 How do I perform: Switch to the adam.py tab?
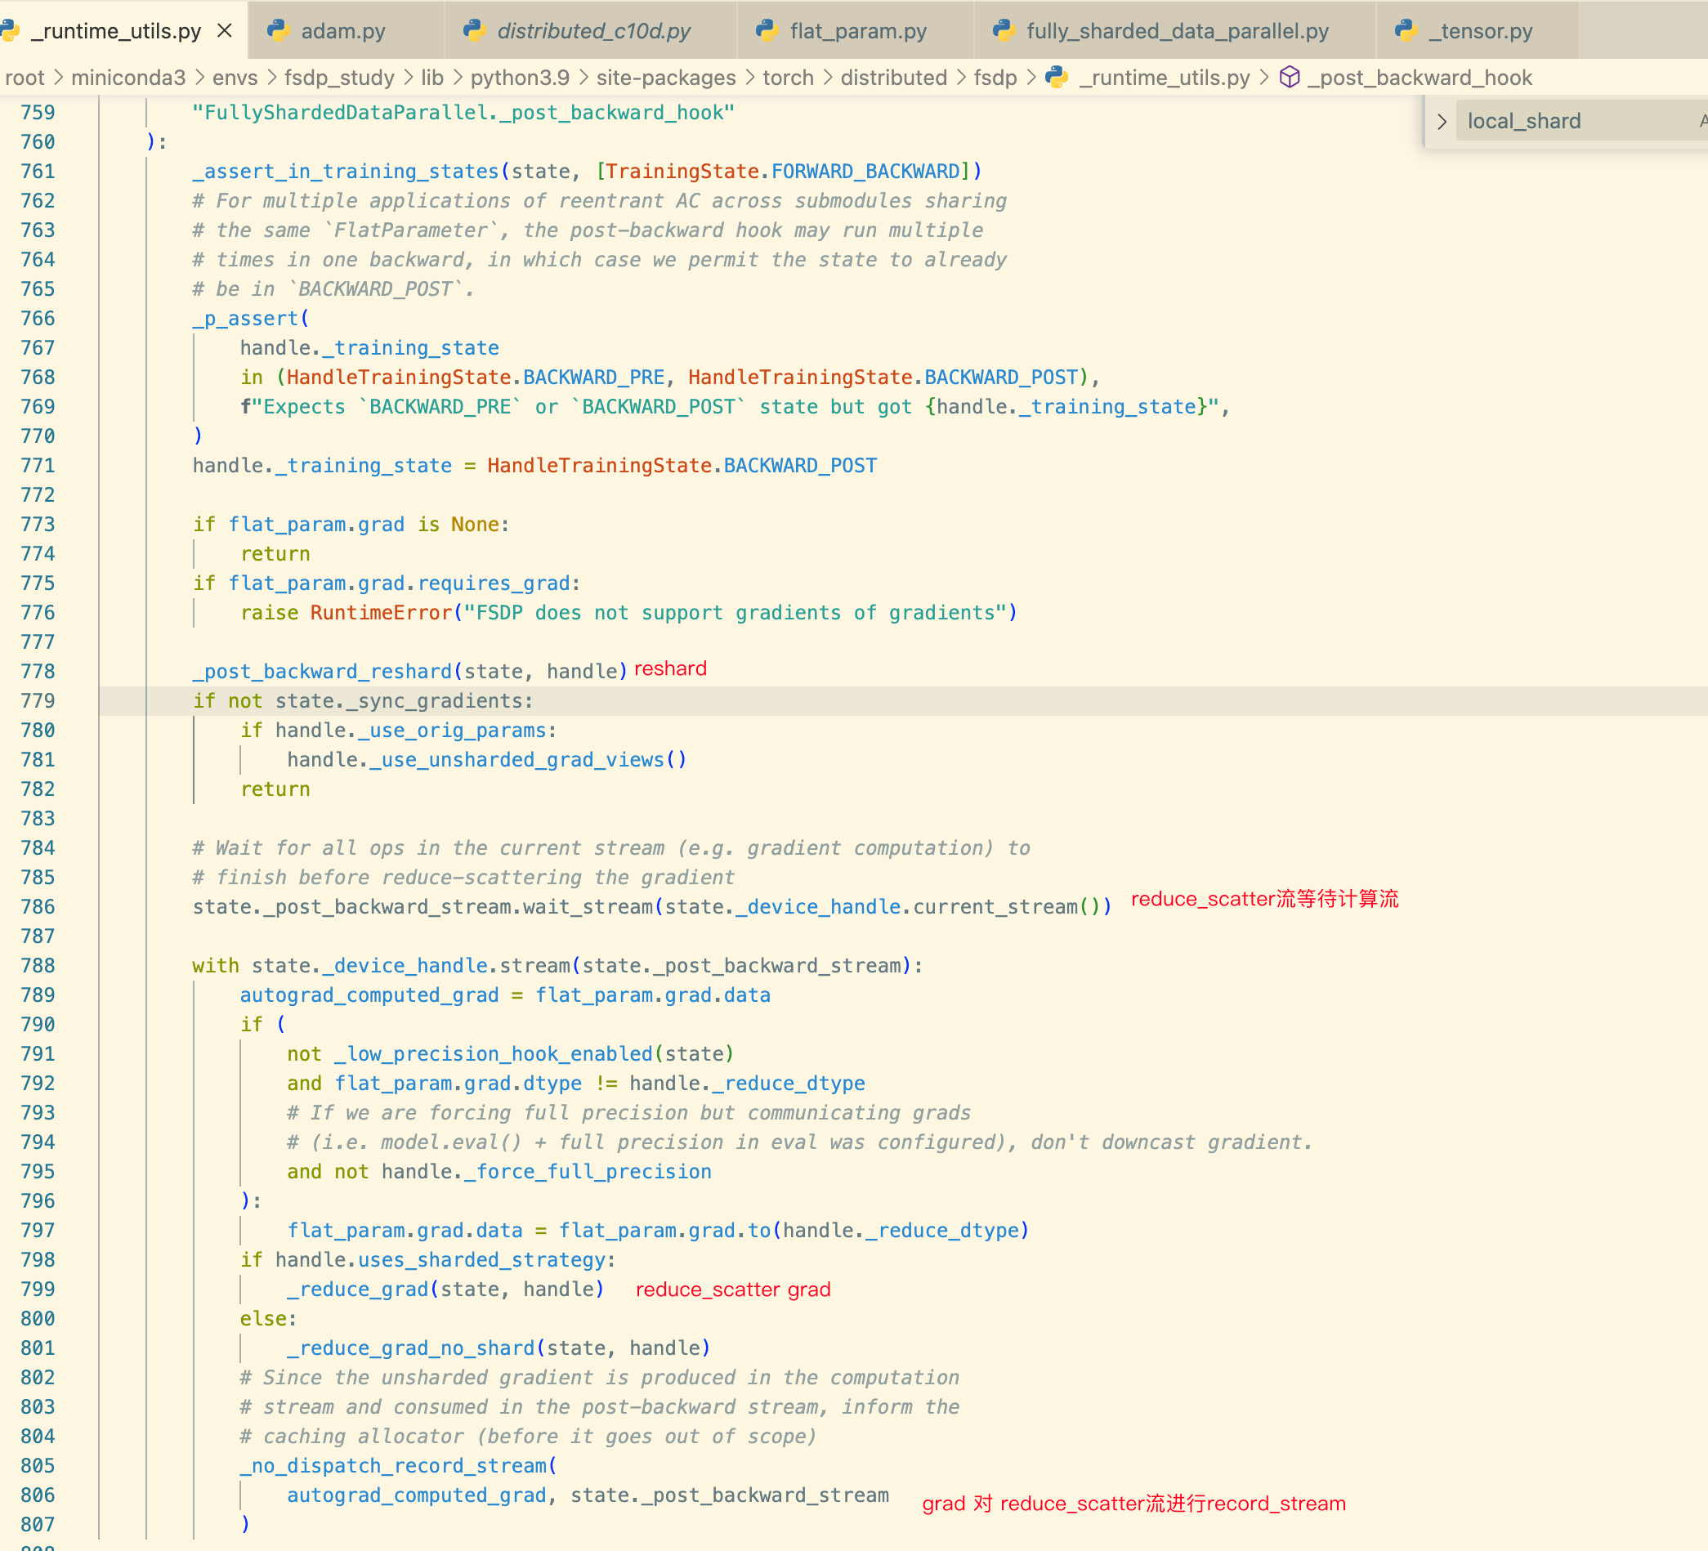click(343, 29)
